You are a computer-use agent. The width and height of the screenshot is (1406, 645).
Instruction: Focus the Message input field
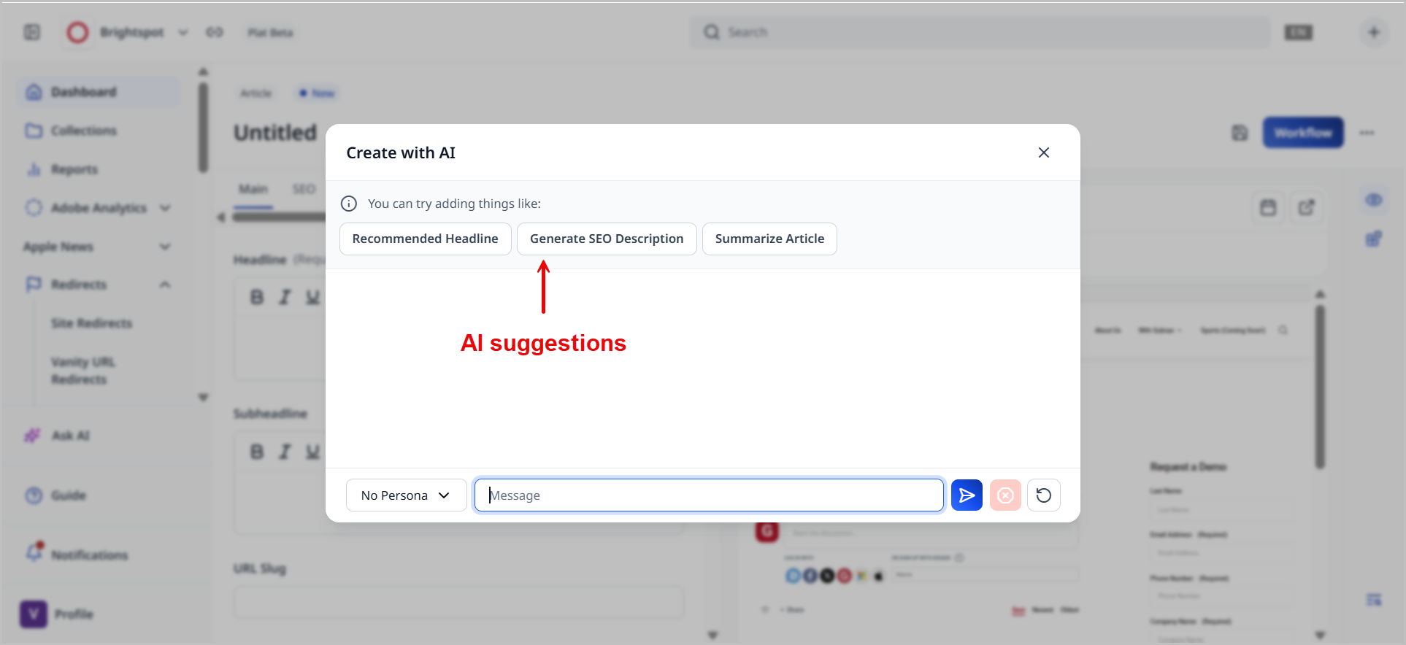pos(708,495)
